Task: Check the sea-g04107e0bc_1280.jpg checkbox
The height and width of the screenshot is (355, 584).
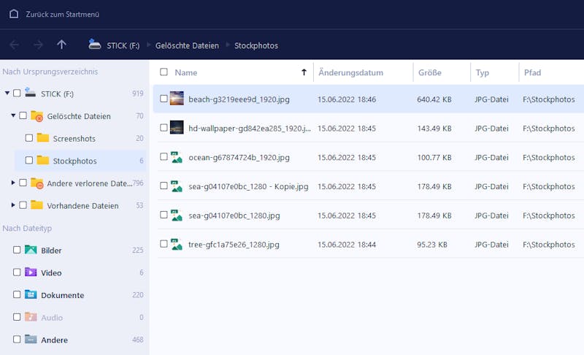Action: [164, 215]
